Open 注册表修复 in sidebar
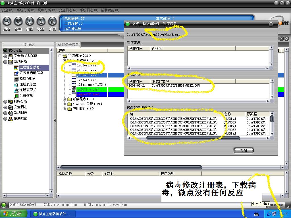The height and width of the screenshot is (218, 291). pos(28,84)
